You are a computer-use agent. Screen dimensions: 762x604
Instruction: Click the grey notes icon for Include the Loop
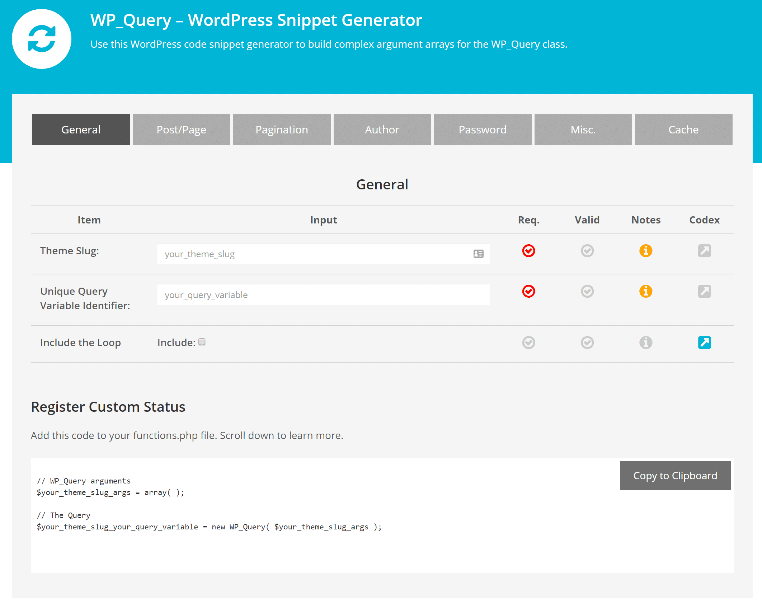coord(646,342)
